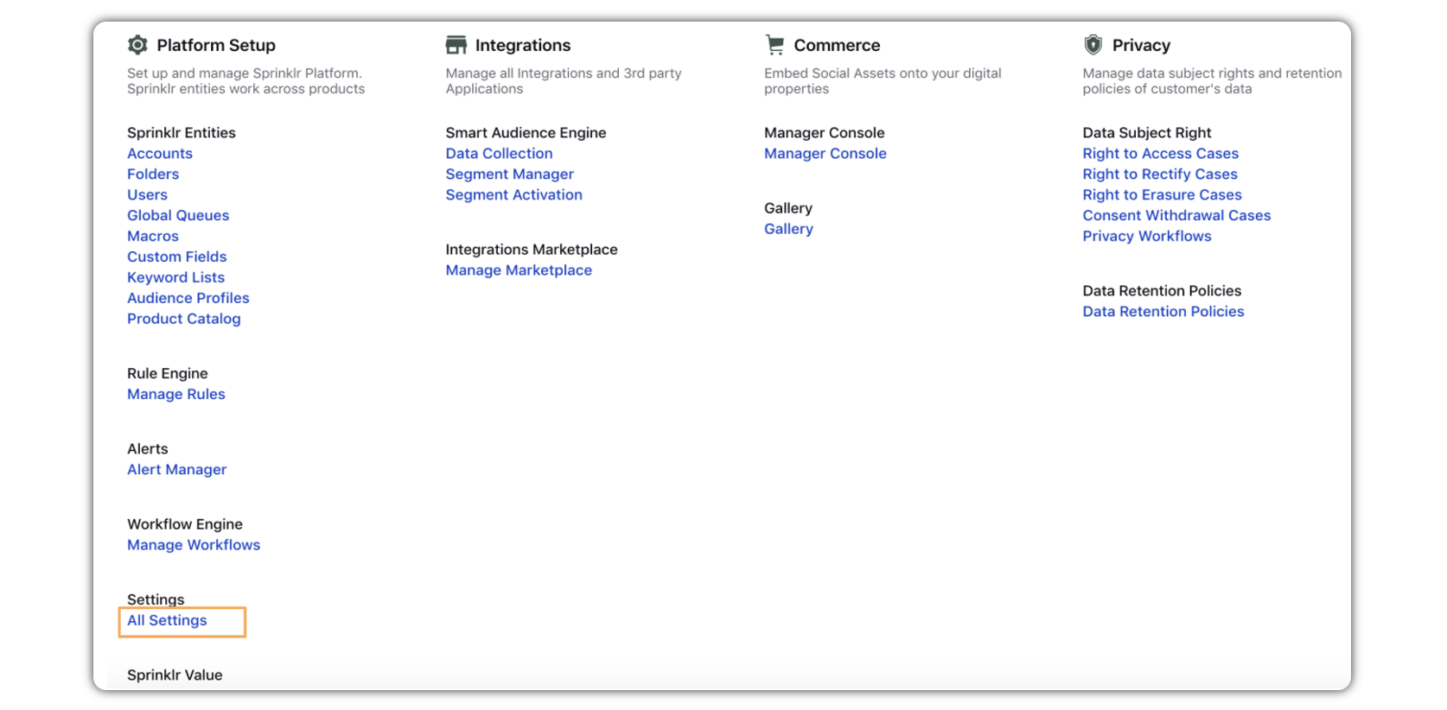Viewport: 1447px width, 710px height.
Task: Open the Data Retention Policies link
Action: click(1163, 312)
